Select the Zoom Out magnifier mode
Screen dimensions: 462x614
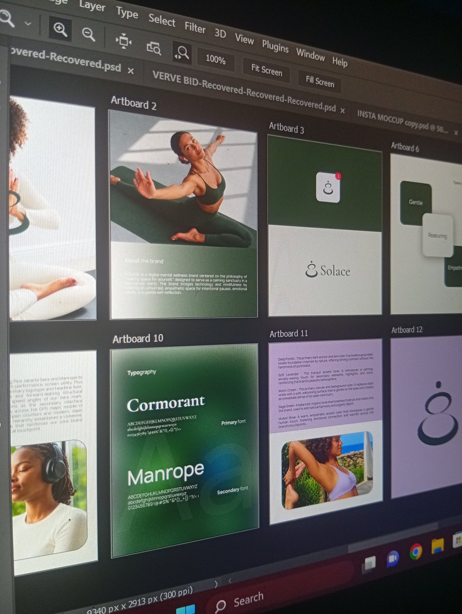(88, 34)
